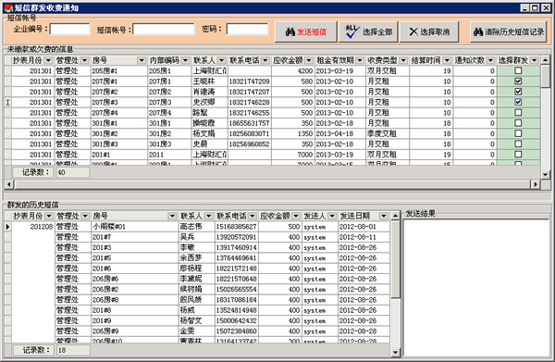Click history table scrollbar down arrow
Image resolution: width=555 pixels, height=362 pixels.
[x=395, y=352]
